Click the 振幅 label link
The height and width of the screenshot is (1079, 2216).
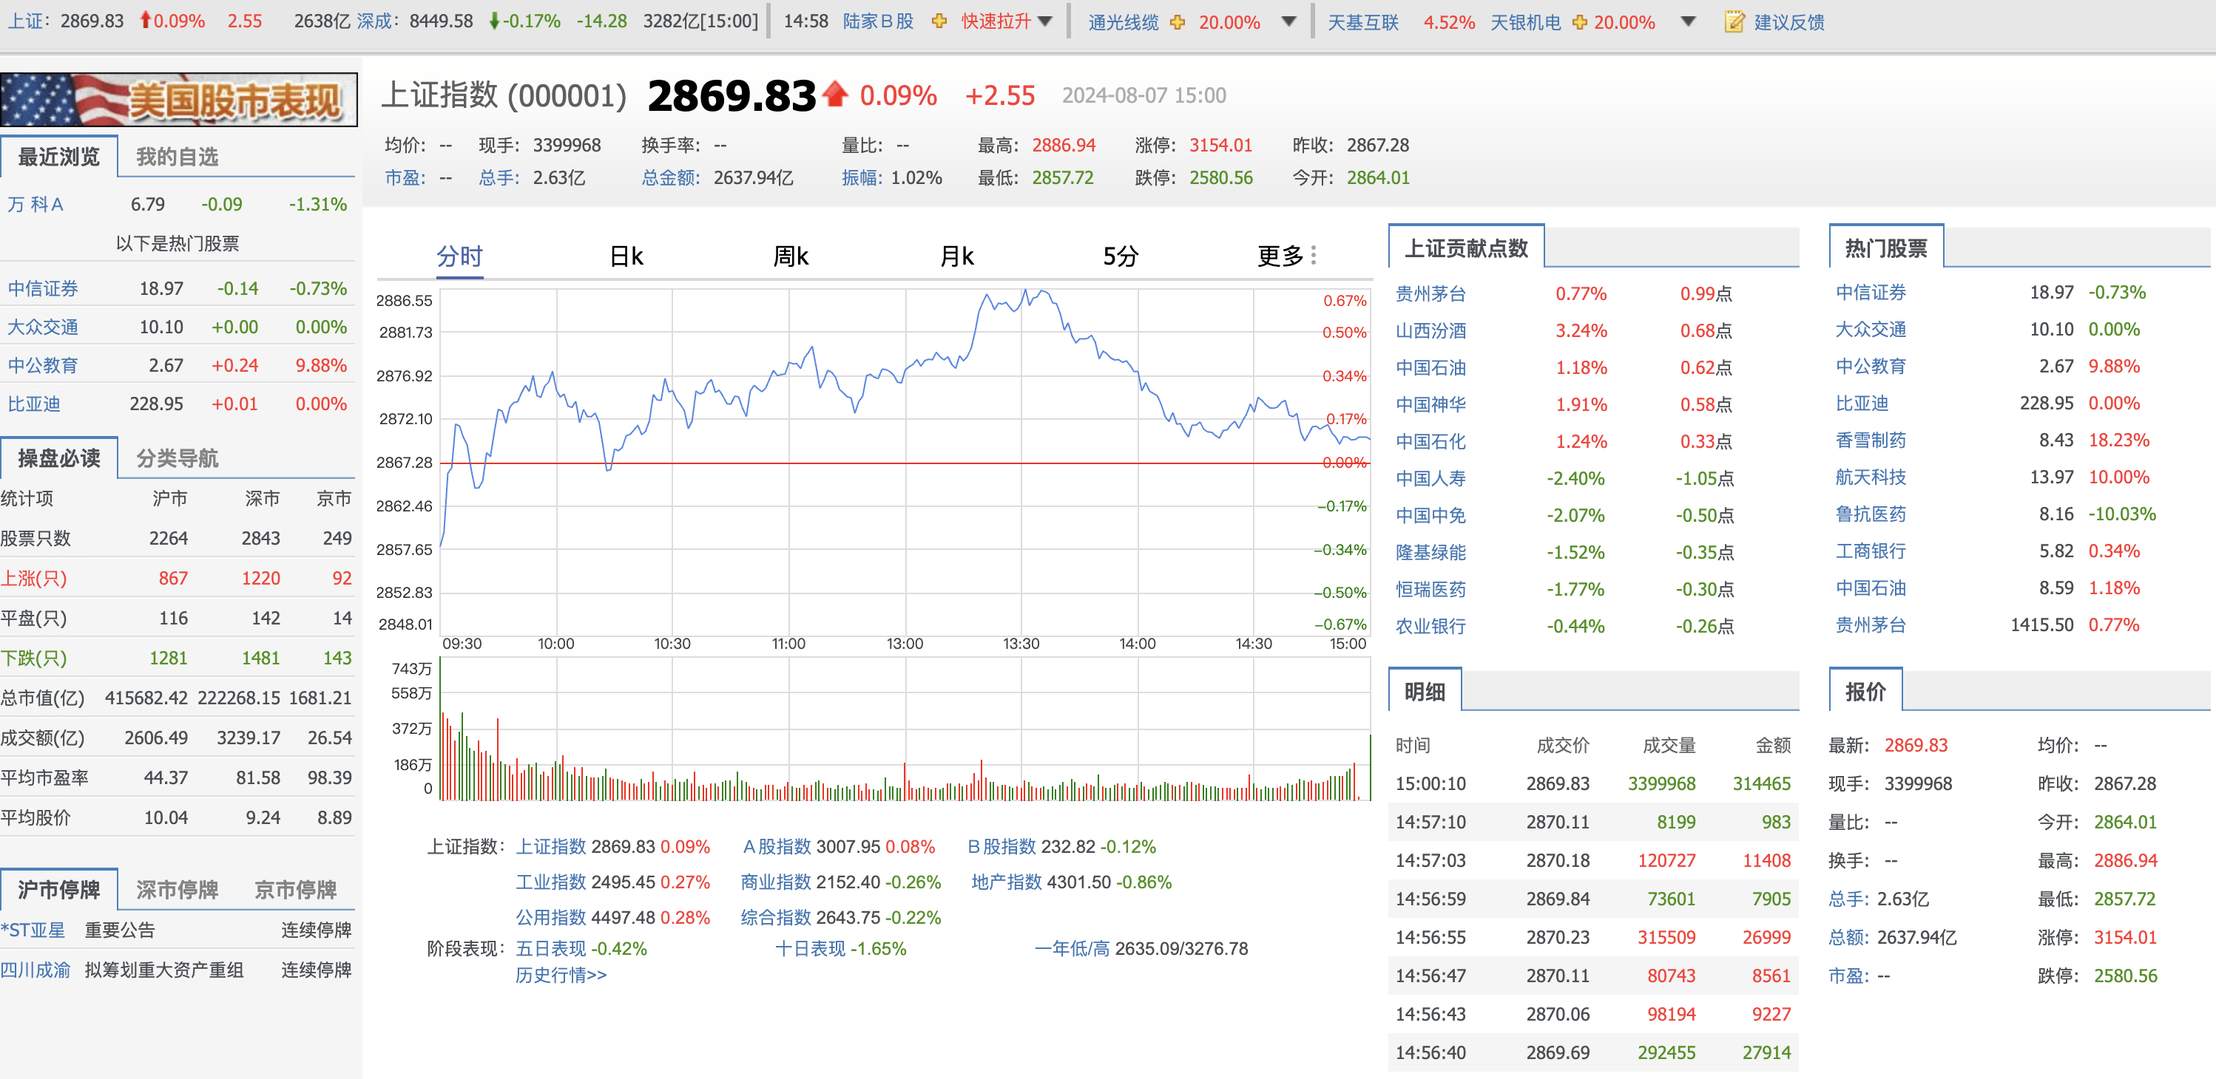[863, 178]
